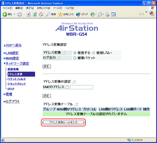Open the Back button history dropdown arrow

14,14
